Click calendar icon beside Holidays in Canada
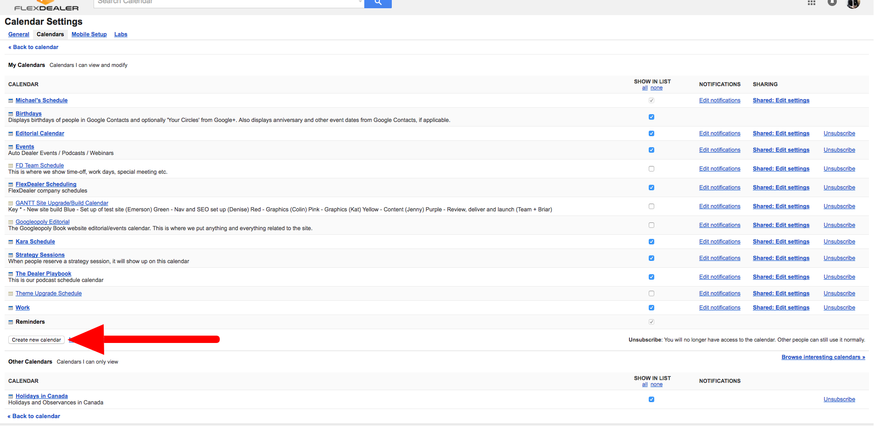Viewport: 874px width, 431px height. [x=11, y=397]
